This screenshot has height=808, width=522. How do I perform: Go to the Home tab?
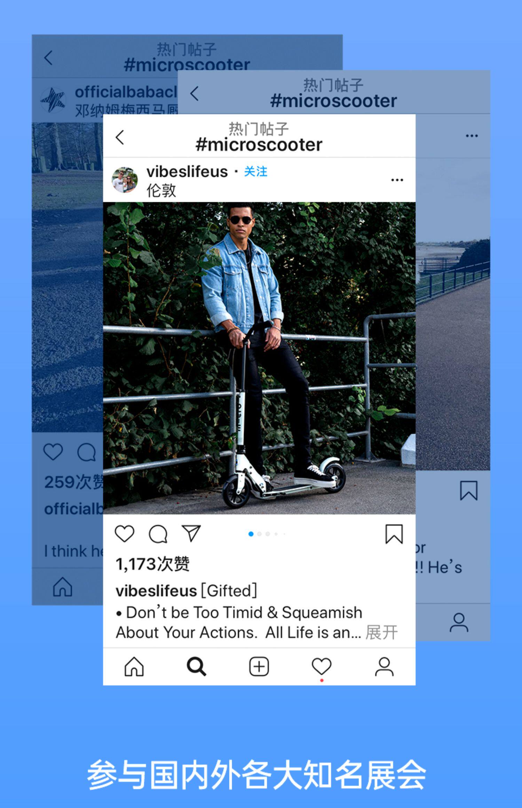pos(134,667)
